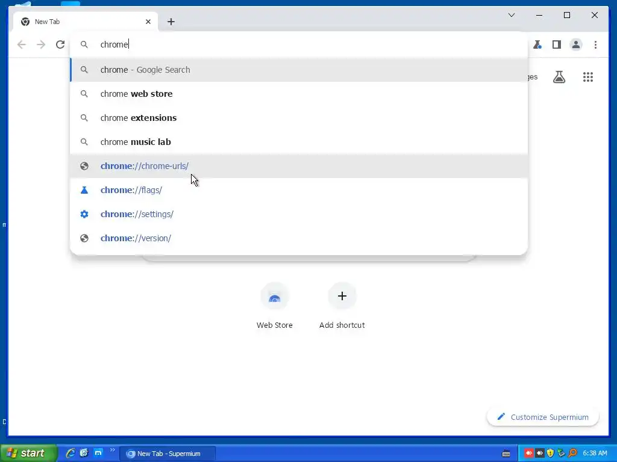Choose 'chrome extensions' suggestion
Image resolution: width=617 pixels, height=462 pixels.
click(x=299, y=118)
